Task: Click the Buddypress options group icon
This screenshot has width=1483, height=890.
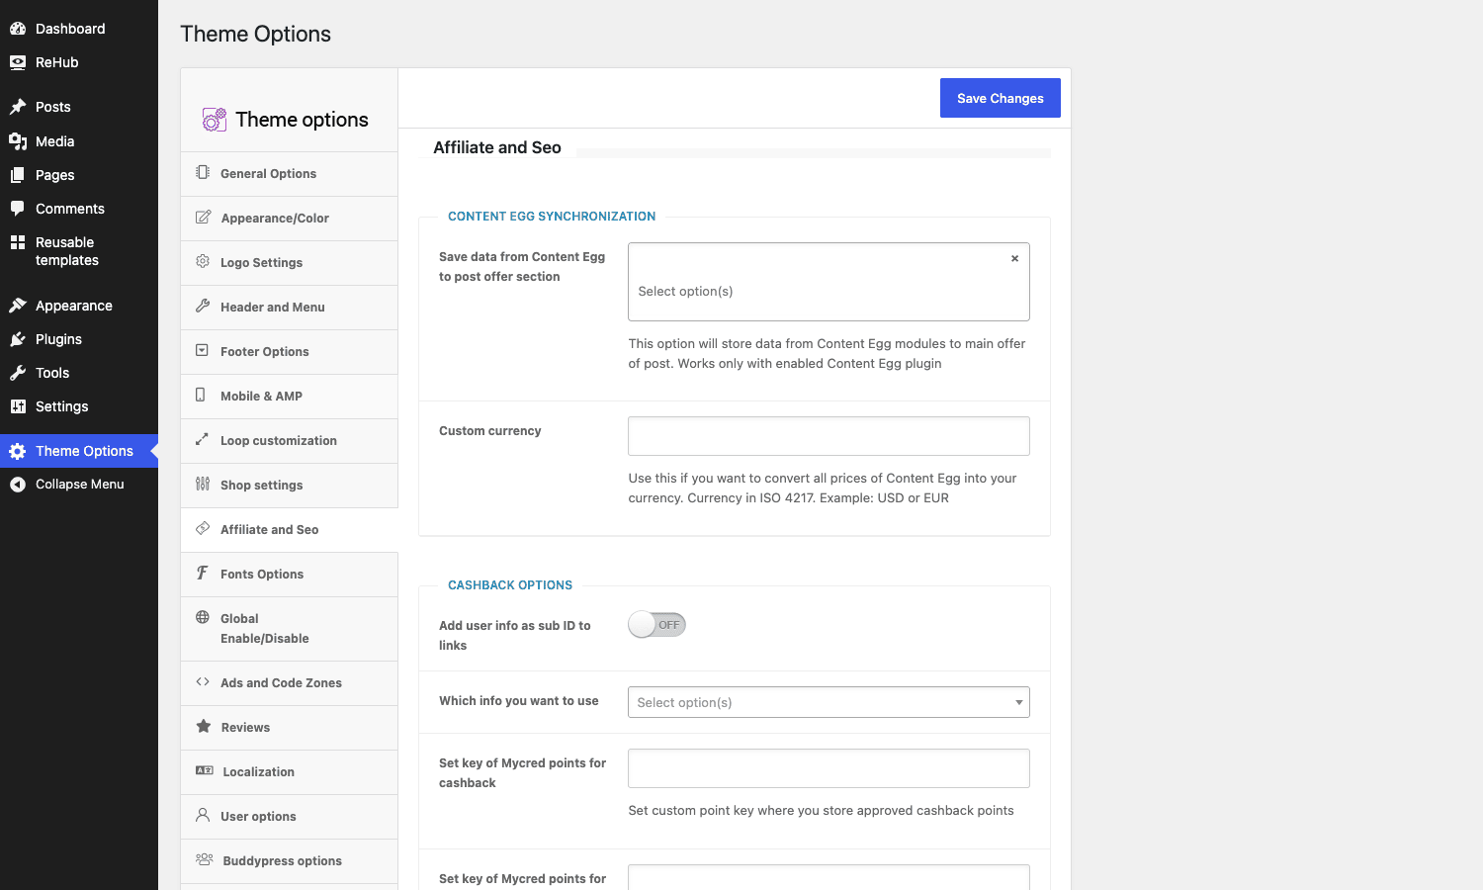Action: point(205,859)
